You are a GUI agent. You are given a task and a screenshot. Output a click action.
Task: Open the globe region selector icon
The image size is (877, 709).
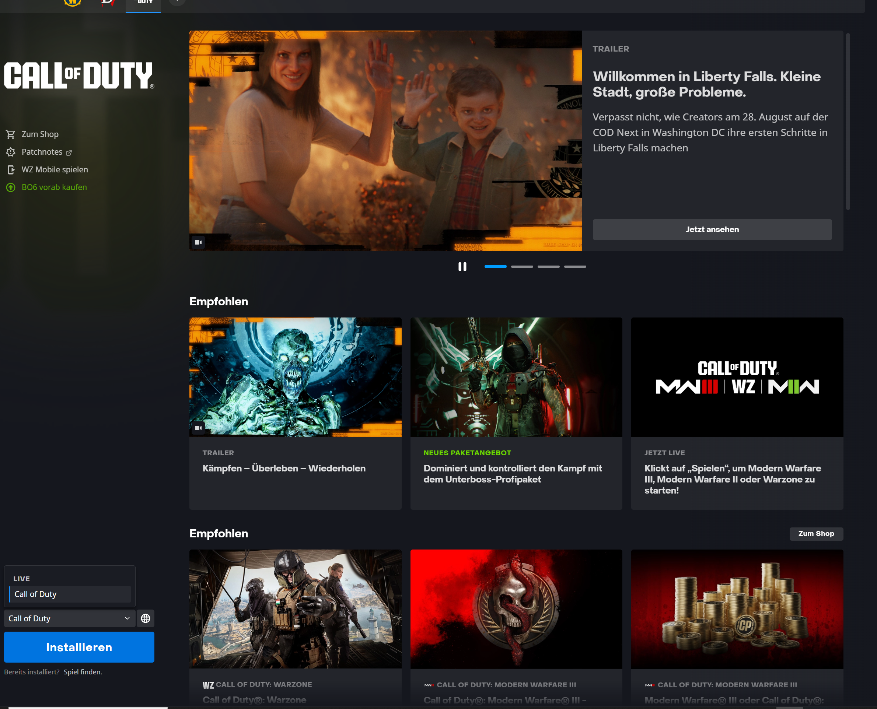click(x=146, y=618)
